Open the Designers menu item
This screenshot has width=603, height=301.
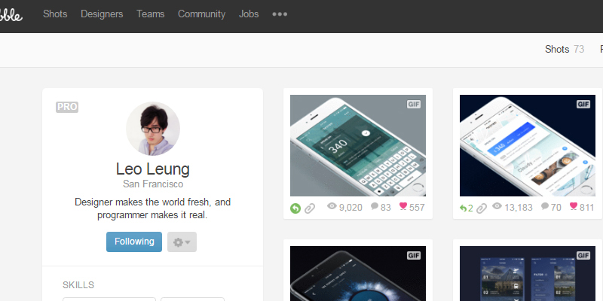tap(102, 14)
